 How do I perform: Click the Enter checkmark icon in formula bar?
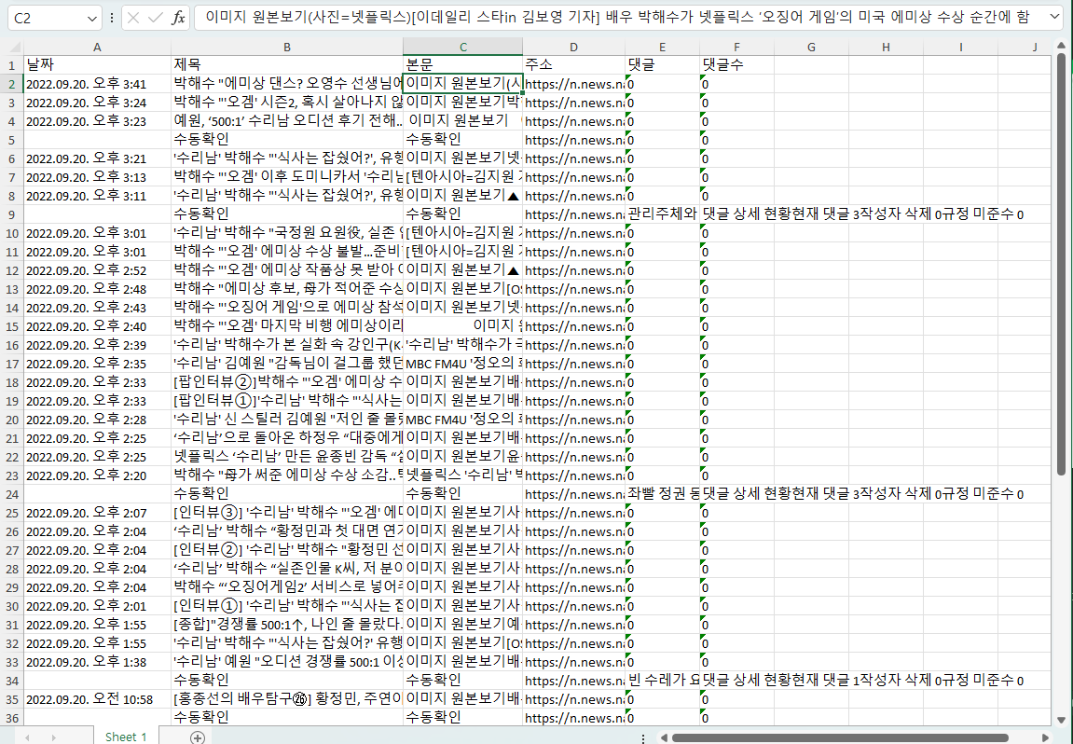[156, 18]
